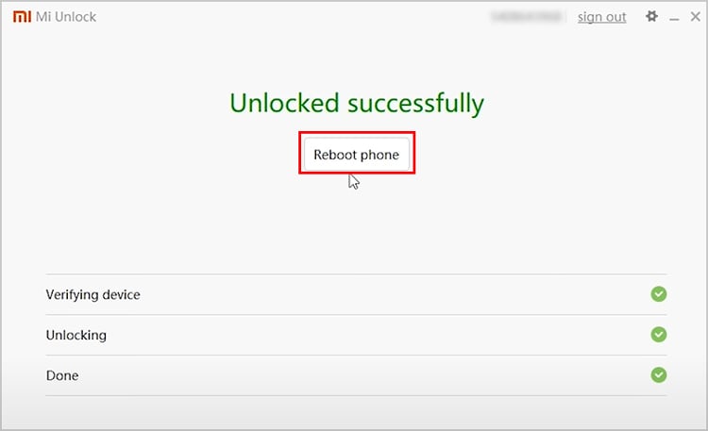This screenshot has width=708, height=431.
Task: Click the green checkmark beside Verifying device
Action: point(659,294)
